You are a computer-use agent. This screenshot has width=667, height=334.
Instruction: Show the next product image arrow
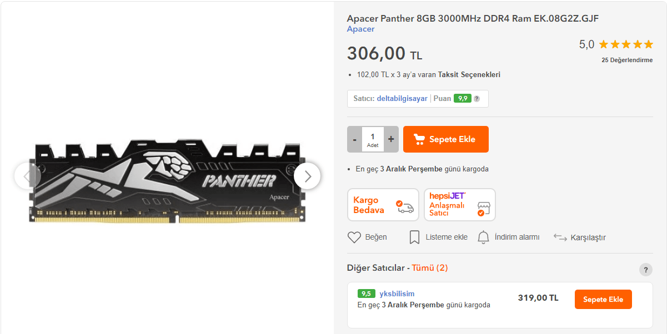tap(307, 176)
